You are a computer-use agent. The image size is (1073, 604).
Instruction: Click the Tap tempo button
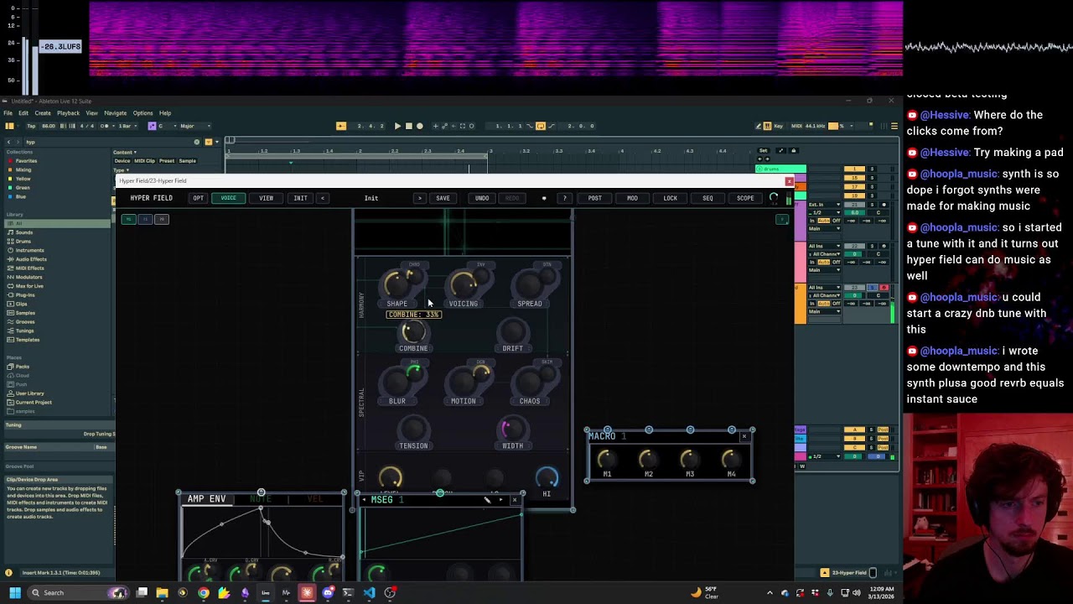click(31, 126)
